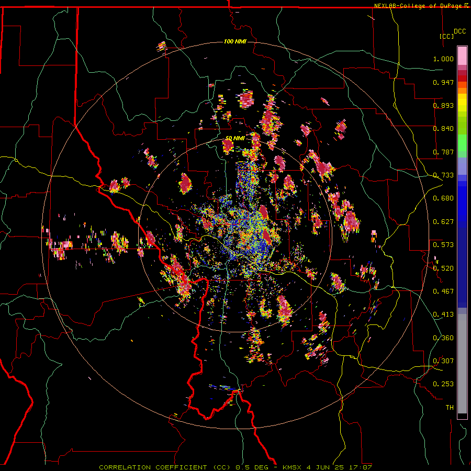Click the 0.520 legend value

[443, 268]
